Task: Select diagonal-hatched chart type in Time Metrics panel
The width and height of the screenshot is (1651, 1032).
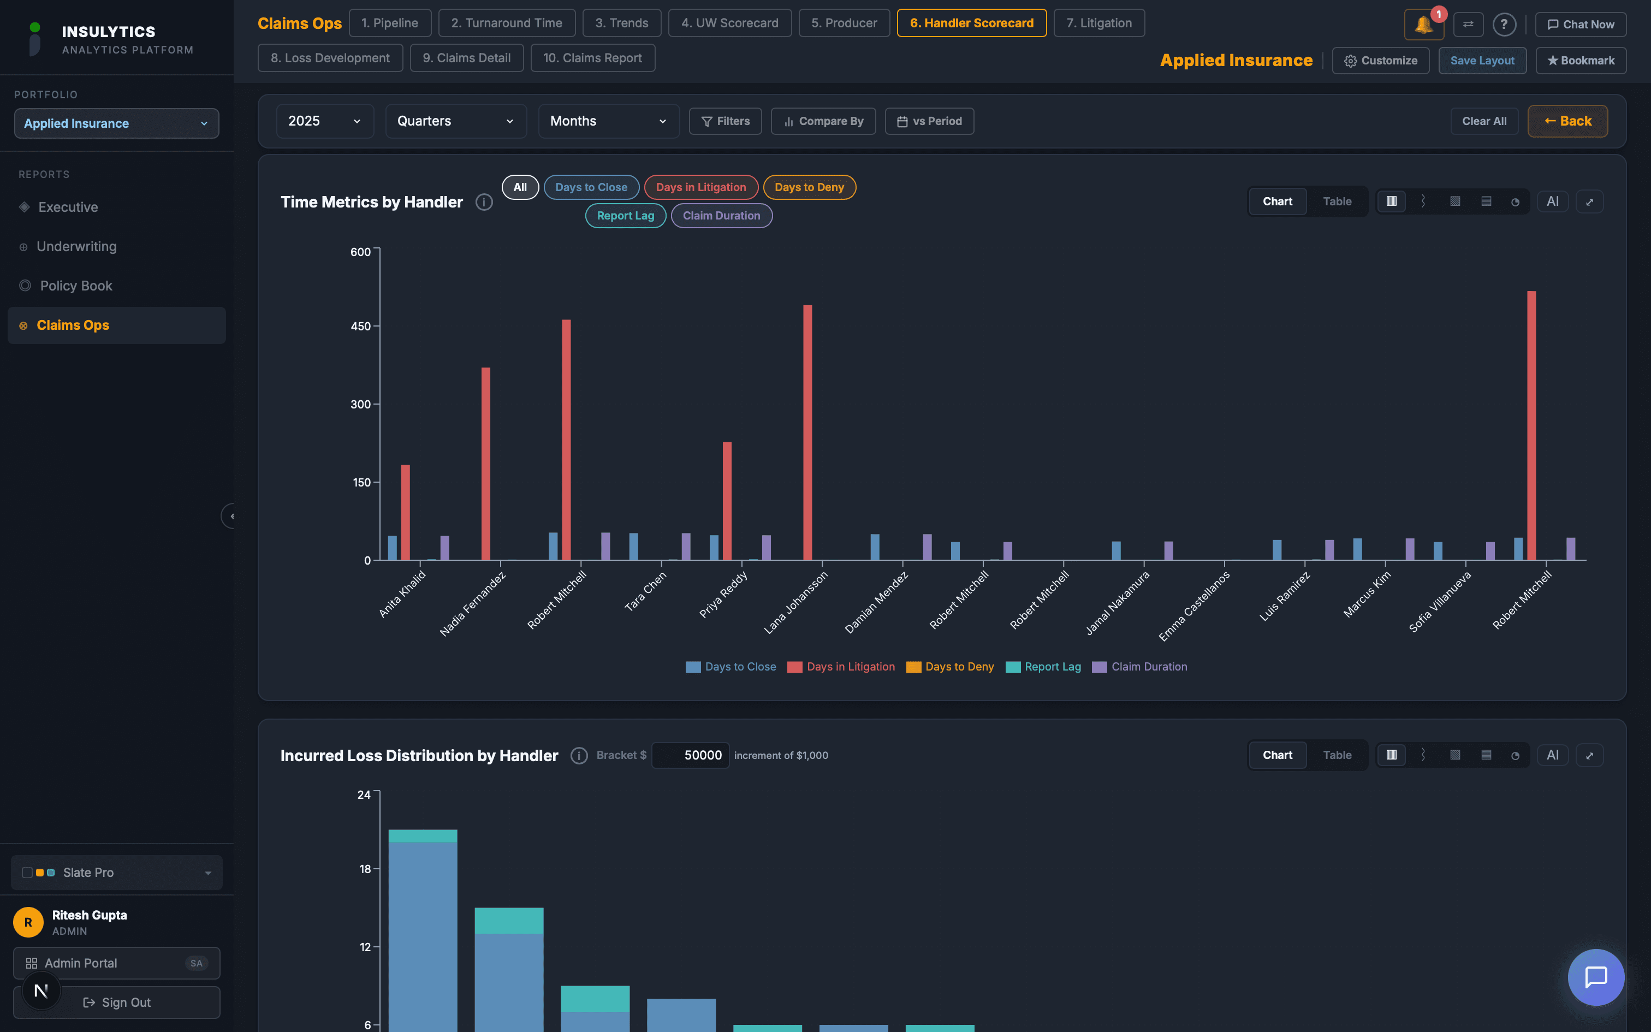Action: click(1454, 201)
